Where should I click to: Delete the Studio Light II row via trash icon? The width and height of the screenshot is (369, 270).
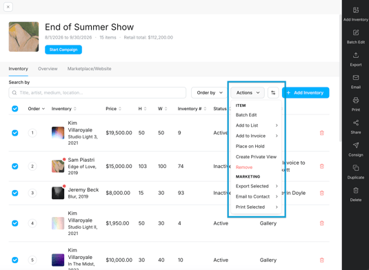pyautogui.click(x=321, y=223)
